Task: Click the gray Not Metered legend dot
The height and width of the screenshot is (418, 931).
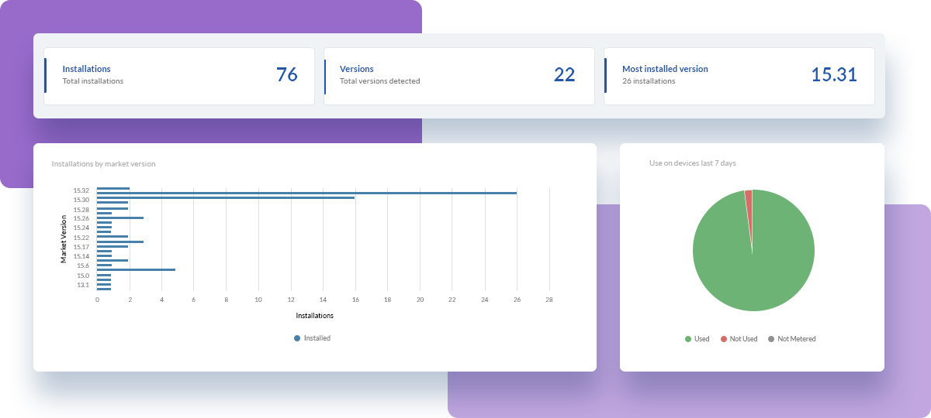Action: [771, 339]
